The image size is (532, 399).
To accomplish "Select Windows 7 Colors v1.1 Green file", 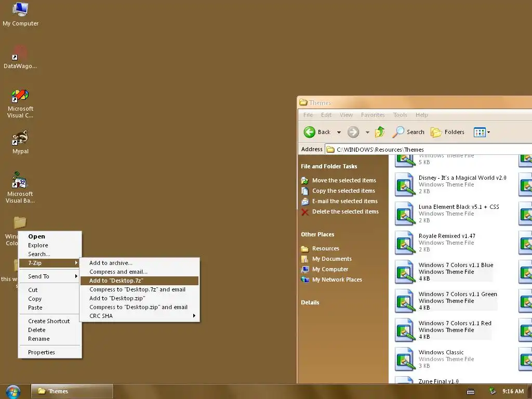I will 446,301.
